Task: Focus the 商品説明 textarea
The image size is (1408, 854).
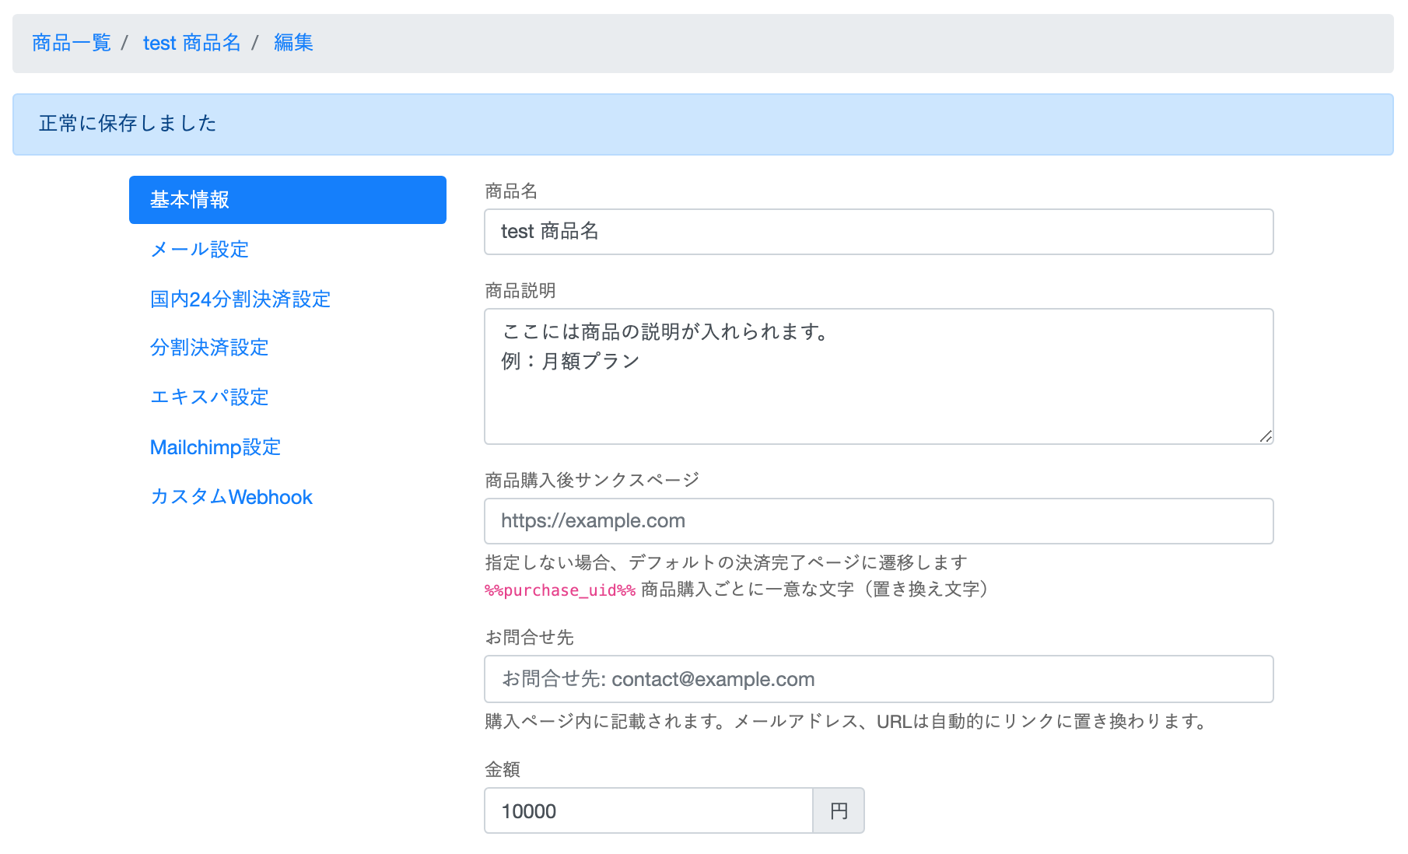Action: (877, 376)
